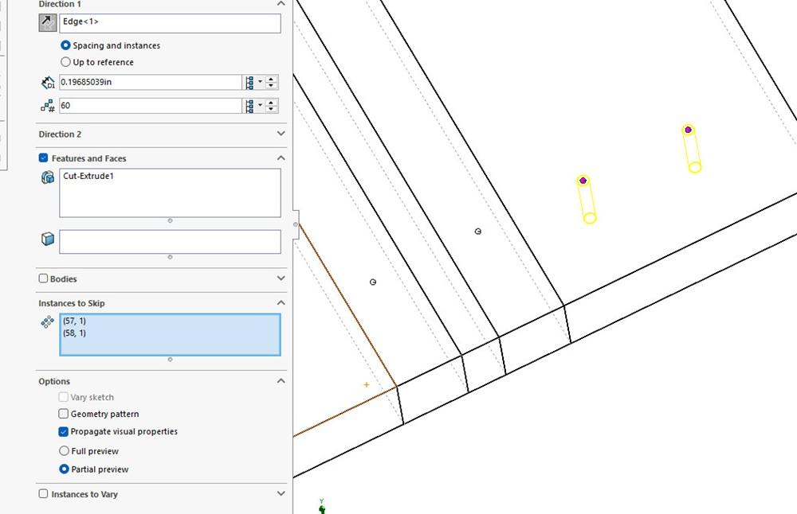
Task: Expand the Instances to Vary section
Action: [x=281, y=494]
